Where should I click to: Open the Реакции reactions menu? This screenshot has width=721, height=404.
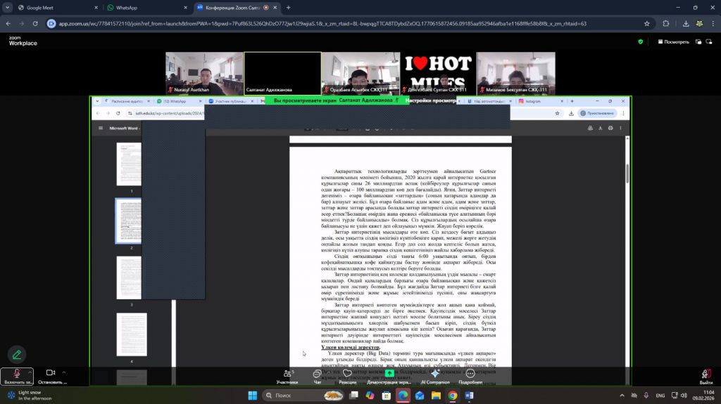(x=348, y=374)
